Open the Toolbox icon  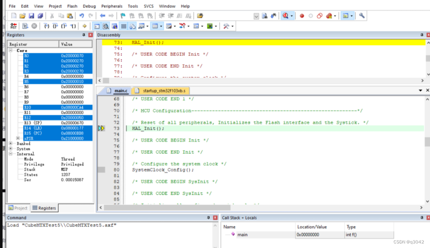point(226,26)
